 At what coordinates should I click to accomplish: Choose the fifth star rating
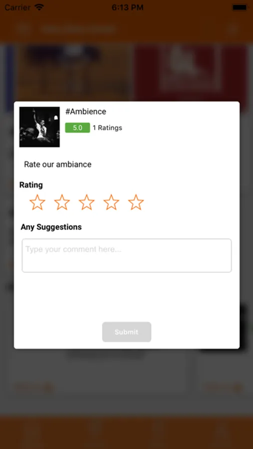point(136,202)
